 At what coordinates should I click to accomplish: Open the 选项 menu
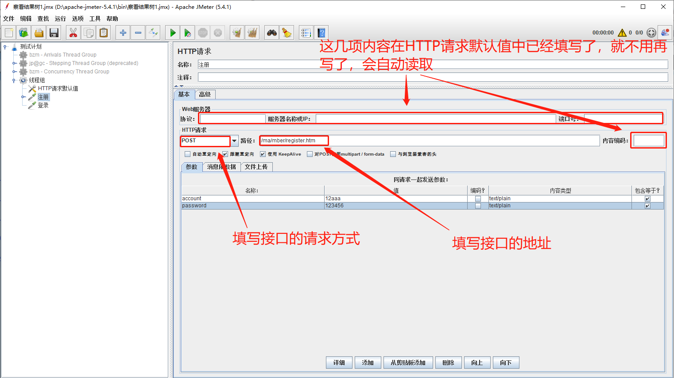[77, 19]
